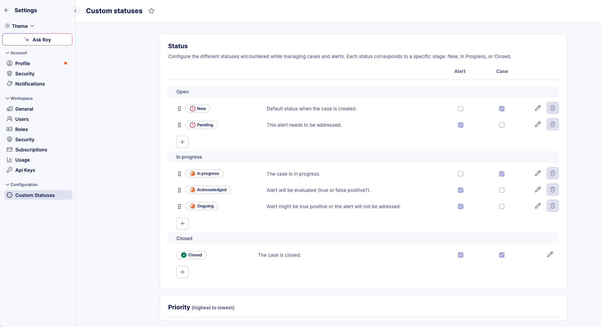Collapse the Configuration section

[x=7, y=184]
